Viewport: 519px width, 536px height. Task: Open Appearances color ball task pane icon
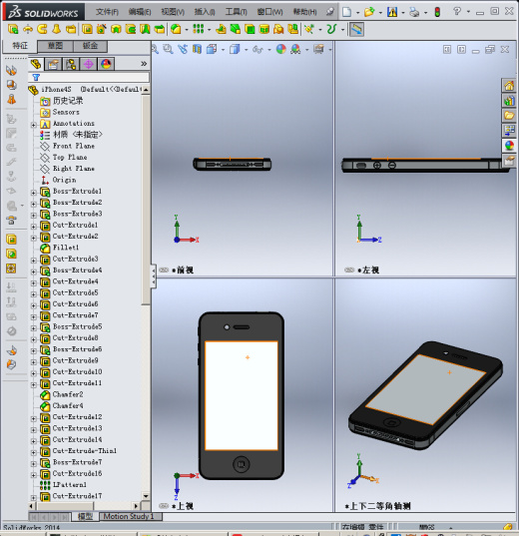[509, 146]
